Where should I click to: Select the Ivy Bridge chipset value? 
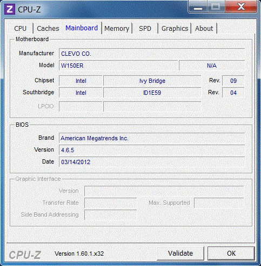tap(152, 81)
